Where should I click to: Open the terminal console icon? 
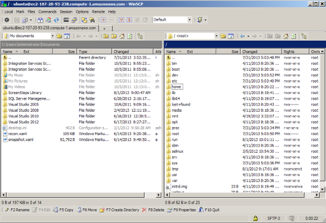pos(66,20)
